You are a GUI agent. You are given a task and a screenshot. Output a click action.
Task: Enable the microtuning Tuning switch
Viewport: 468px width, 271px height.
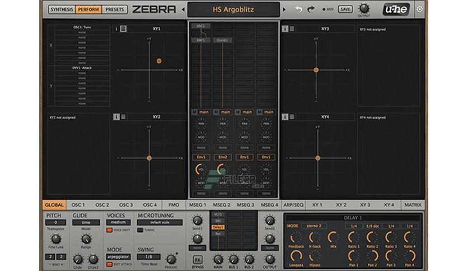pos(140,230)
